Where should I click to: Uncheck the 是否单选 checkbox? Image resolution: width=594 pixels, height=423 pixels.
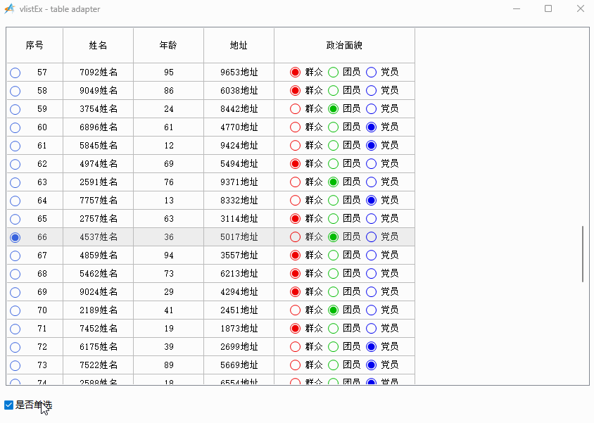tap(8, 405)
